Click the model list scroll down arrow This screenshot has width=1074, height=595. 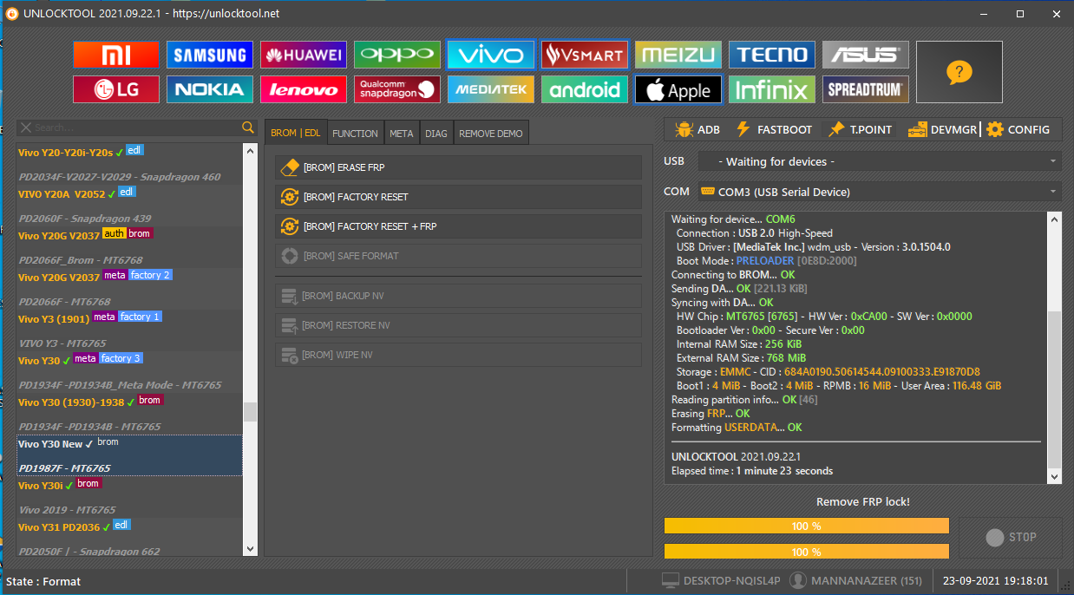250,548
